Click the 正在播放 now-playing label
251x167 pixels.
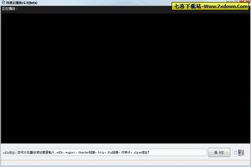[10, 8]
